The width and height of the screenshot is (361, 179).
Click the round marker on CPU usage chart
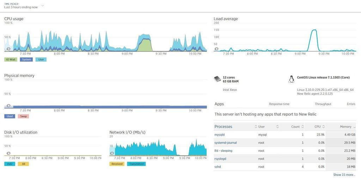[8, 49]
